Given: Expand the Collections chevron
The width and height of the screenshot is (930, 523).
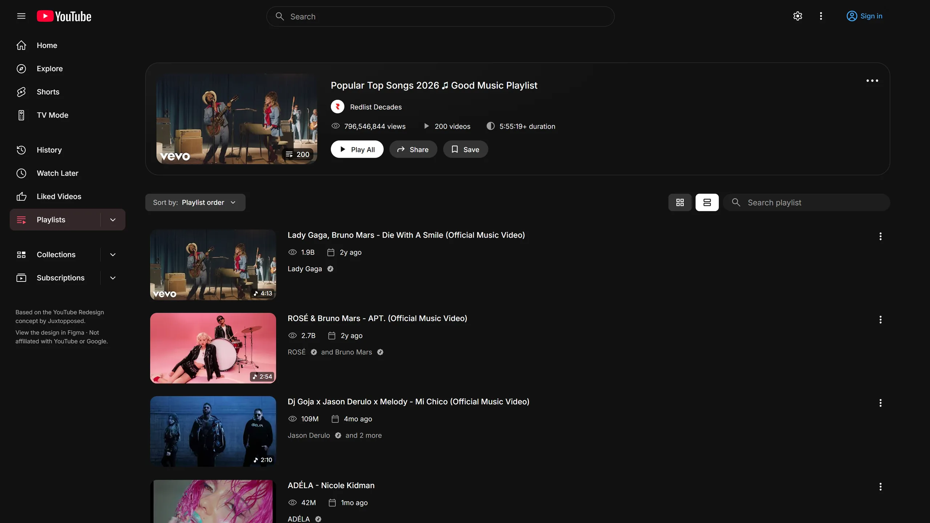Looking at the screenshot, I should tap(113, 255).
